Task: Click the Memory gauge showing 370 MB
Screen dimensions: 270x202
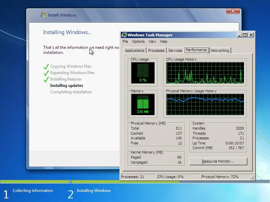Action: point(143,104)
